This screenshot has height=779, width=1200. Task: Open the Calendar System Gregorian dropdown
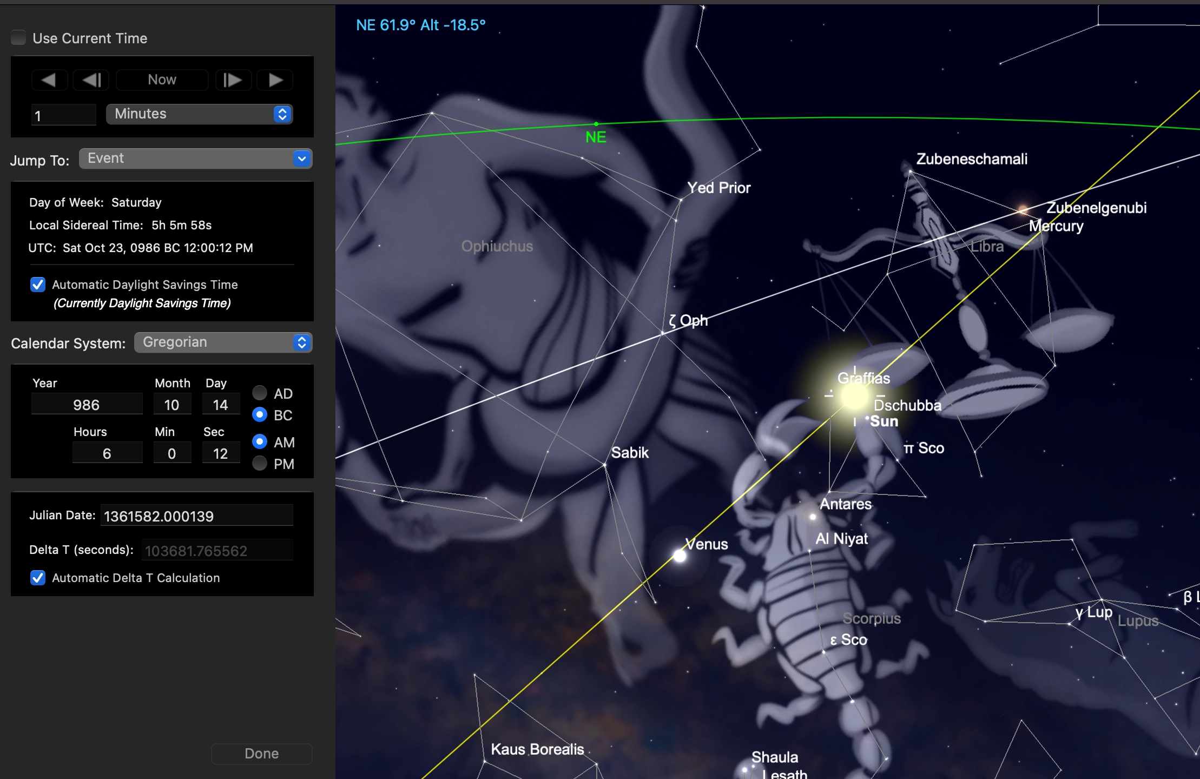tap(223, 342)
